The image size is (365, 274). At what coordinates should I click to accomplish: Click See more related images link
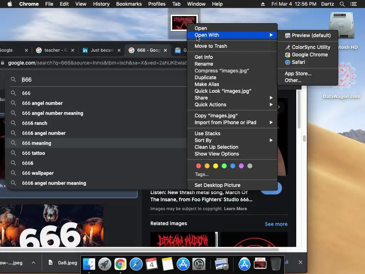276,224
